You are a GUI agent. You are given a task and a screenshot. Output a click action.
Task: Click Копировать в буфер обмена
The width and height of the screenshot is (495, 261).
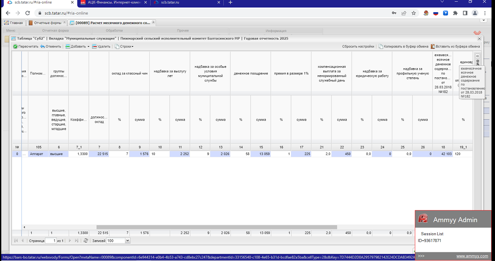403,47
